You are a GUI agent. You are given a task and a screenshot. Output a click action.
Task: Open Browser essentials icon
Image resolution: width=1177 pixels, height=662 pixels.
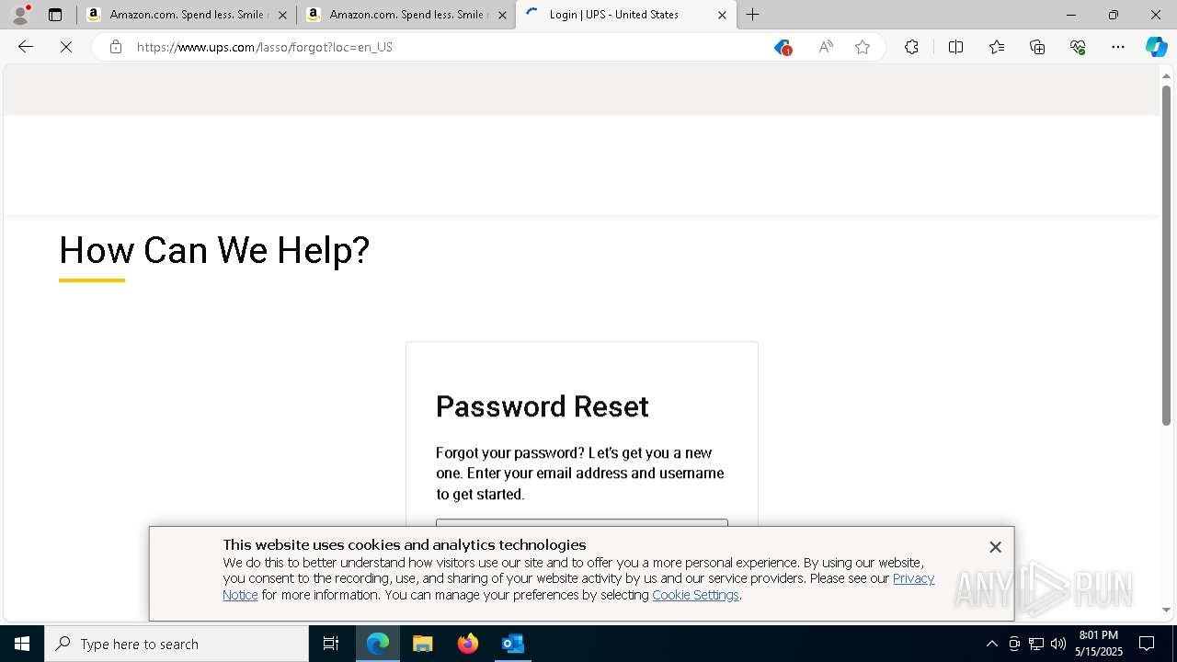1078,47
